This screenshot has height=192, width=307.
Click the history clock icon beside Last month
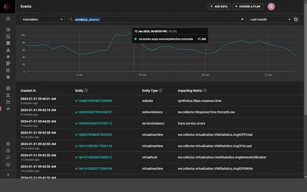pyautogui.click(x=296, y=19)
